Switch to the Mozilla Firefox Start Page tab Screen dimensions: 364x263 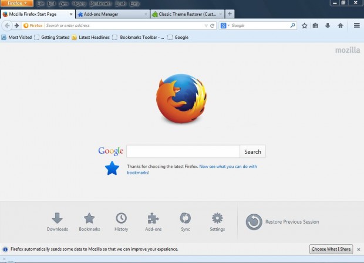click(38, 14)
